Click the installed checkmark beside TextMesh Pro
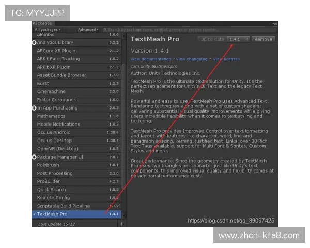 click(34, 214)
